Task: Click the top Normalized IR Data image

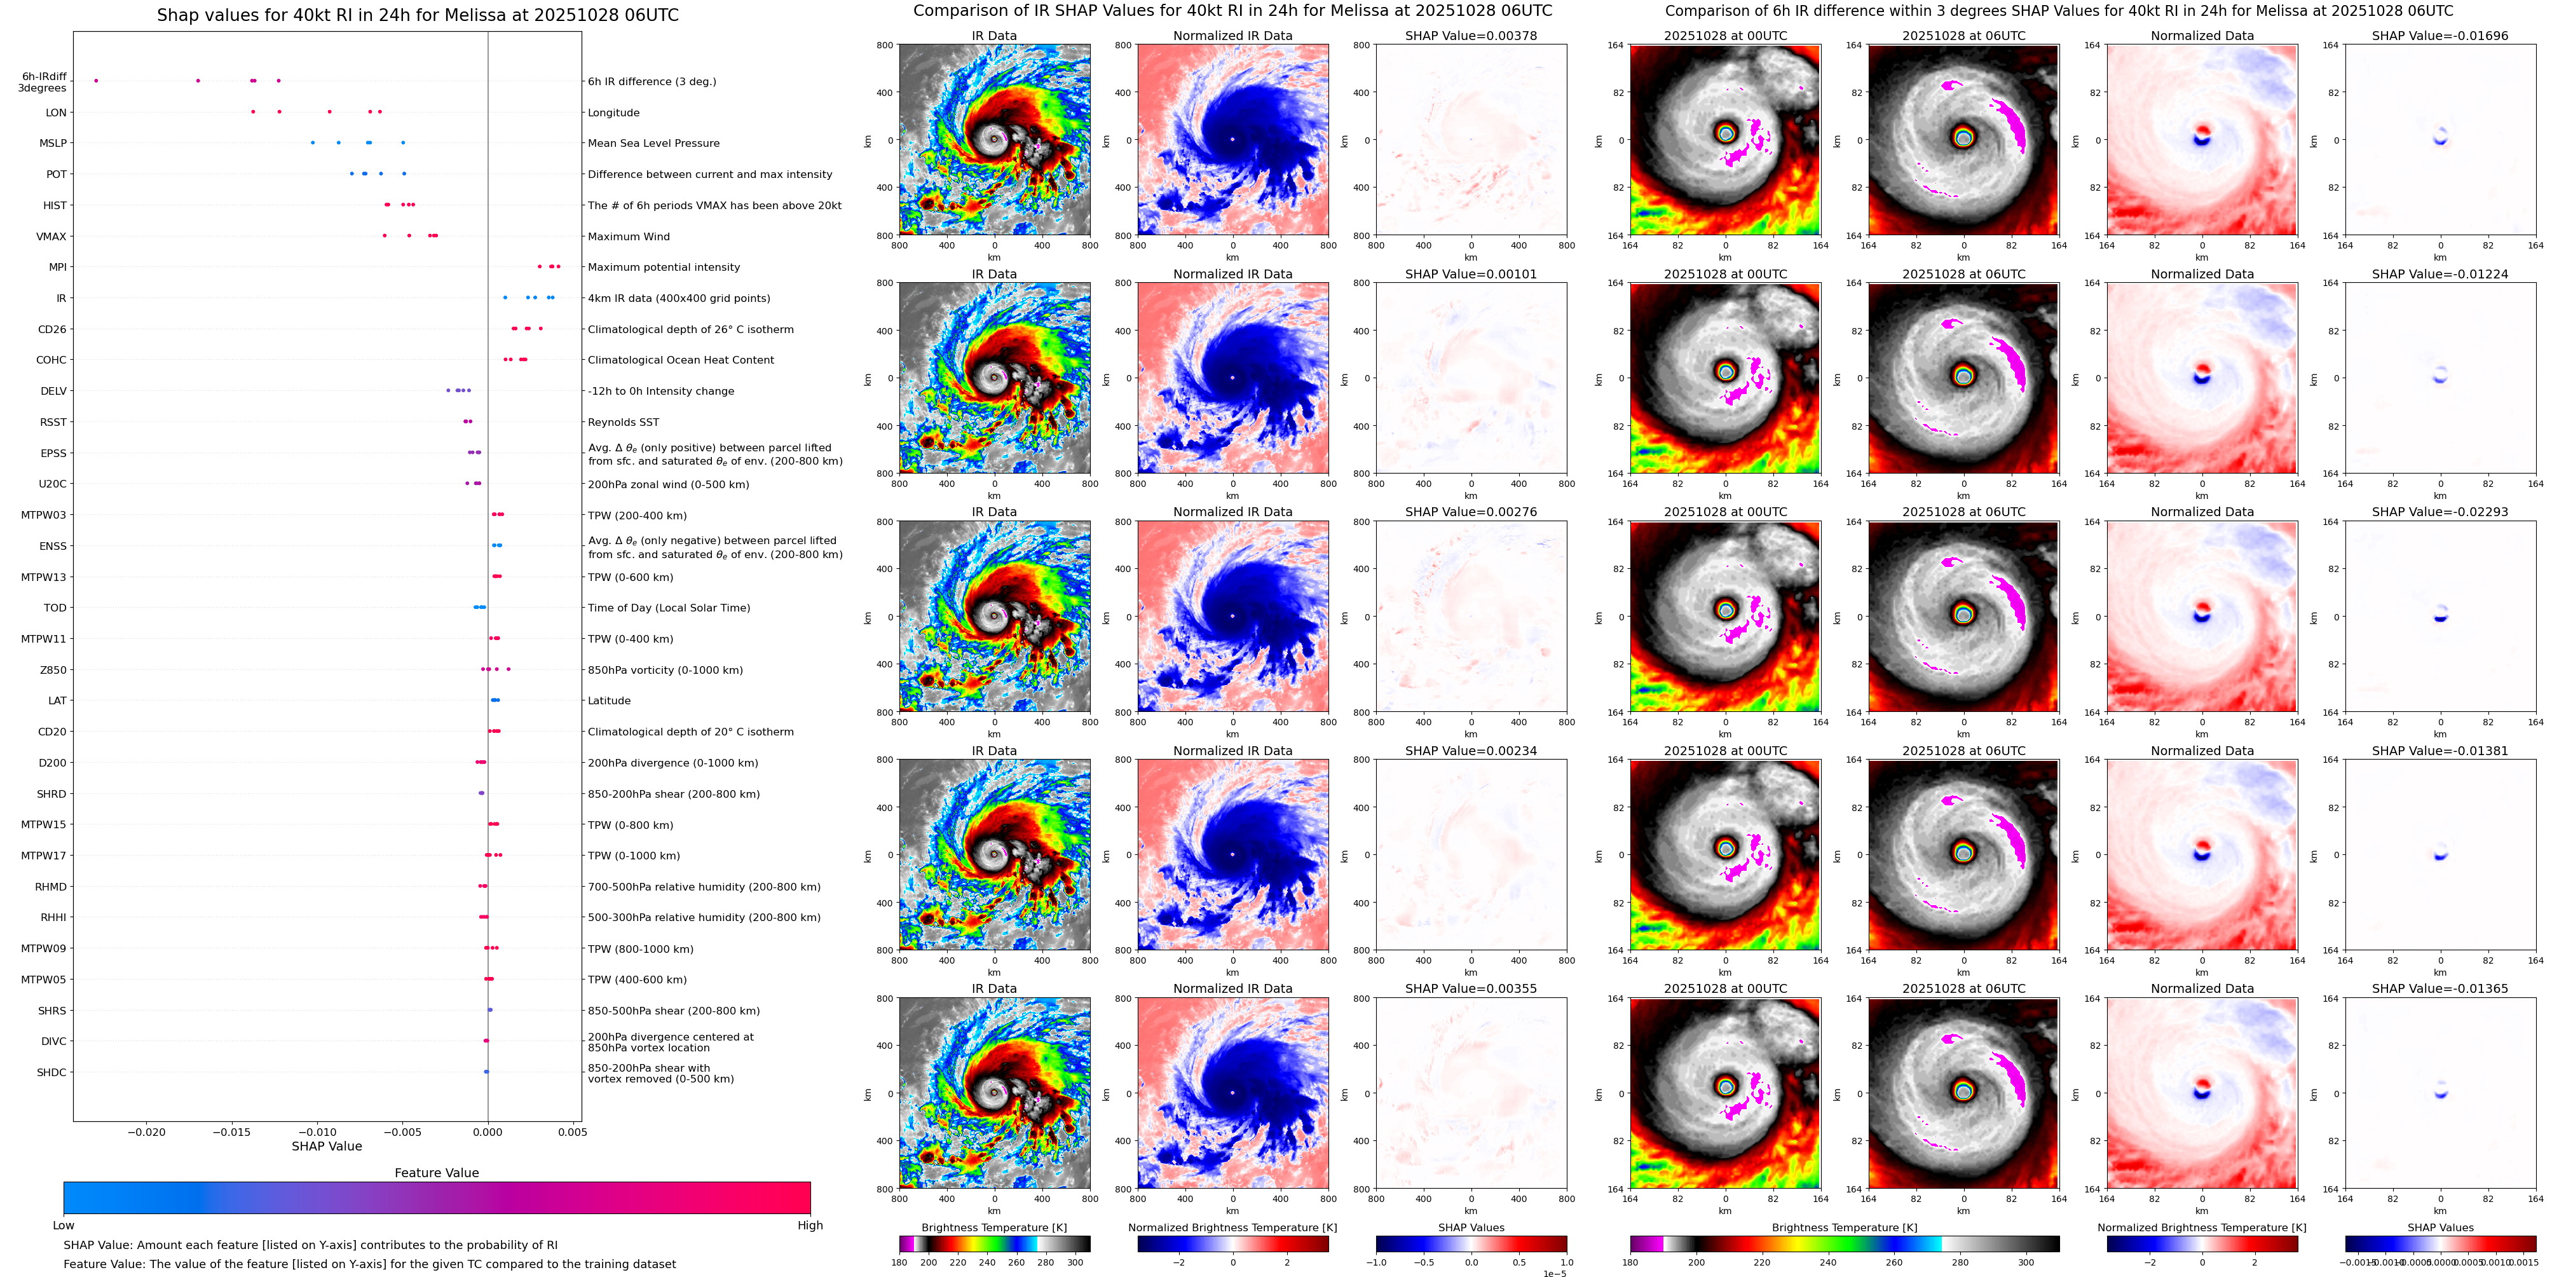Action: click(x=1232, y=140)
